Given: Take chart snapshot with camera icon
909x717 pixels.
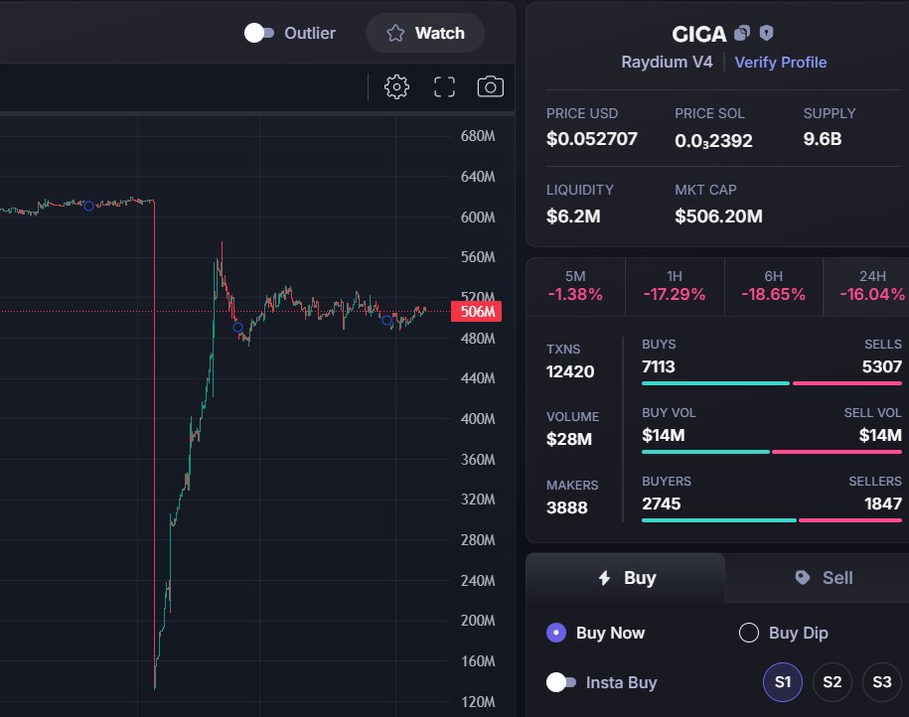Looking at the screenshot, I should tap(491, 87).
